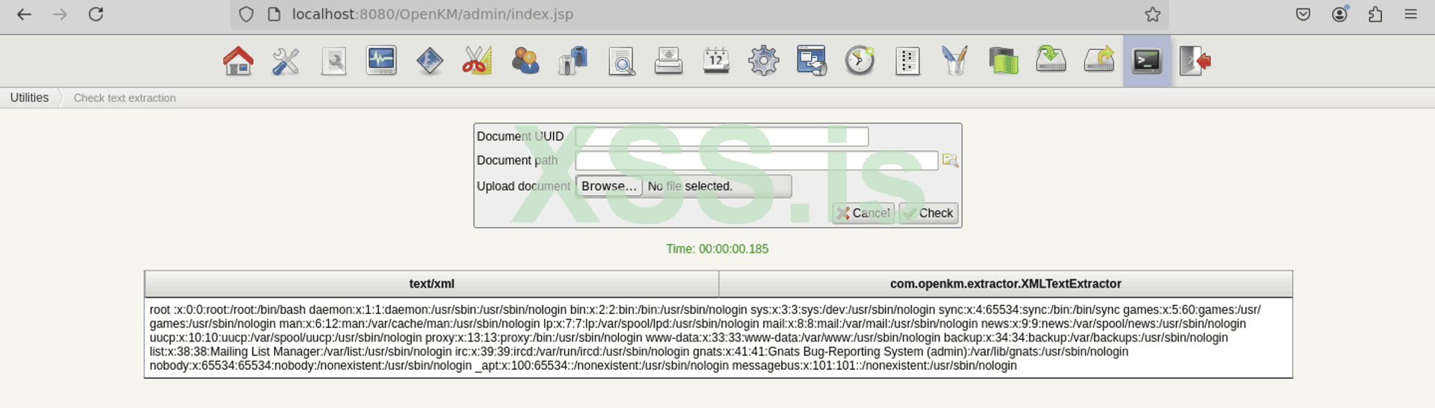The height and width of the screenshot is (408, 1435).
Task: Click the Cancel button
Action: (863, 213)
